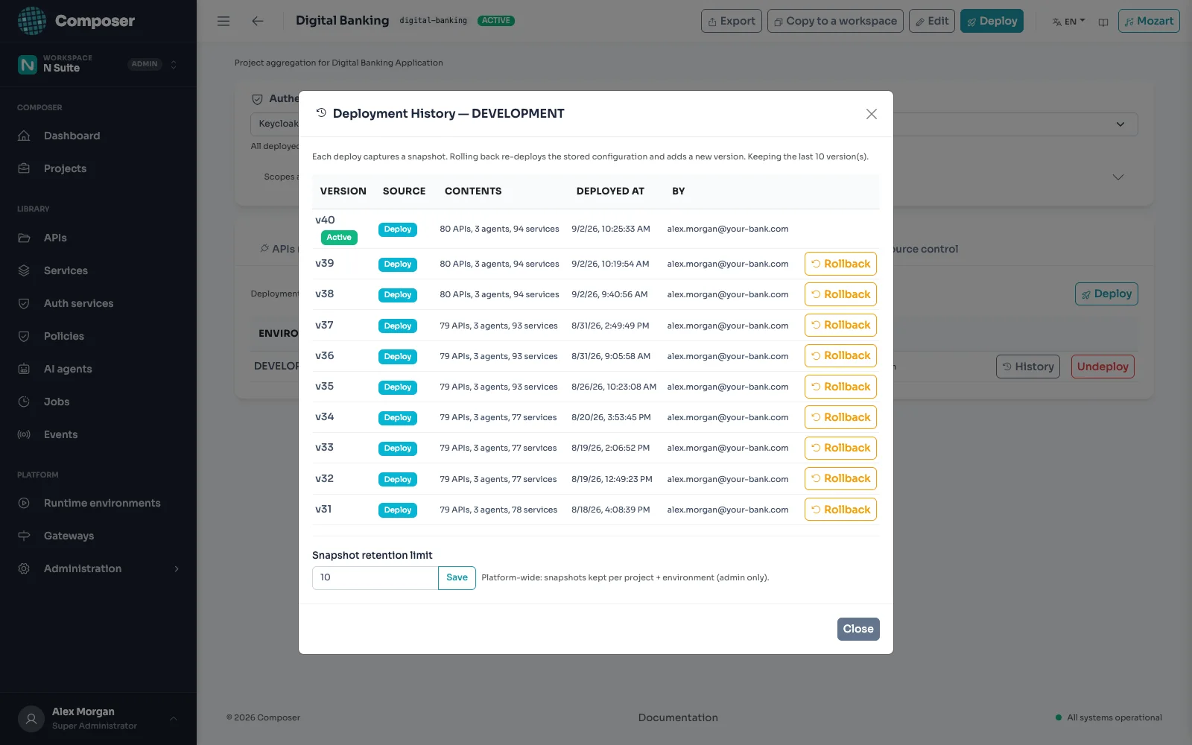Expand the Scopes section chevron
The width and height of the screenshot is (1192, 745).
coord(1117,177)
